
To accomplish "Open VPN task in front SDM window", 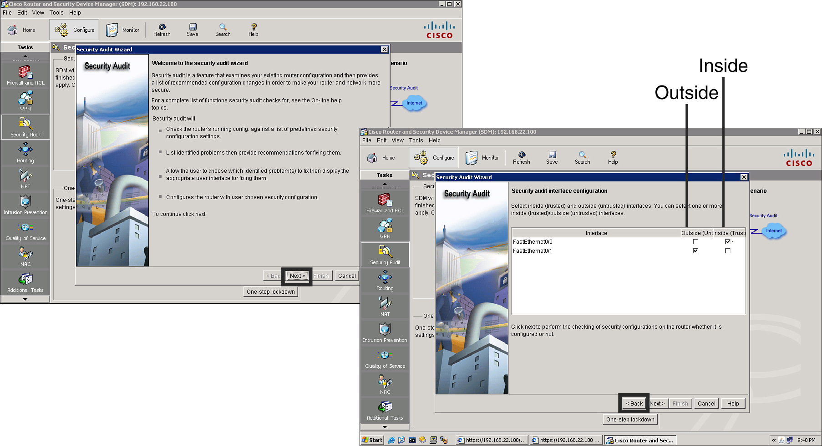I will click(385, 229).
